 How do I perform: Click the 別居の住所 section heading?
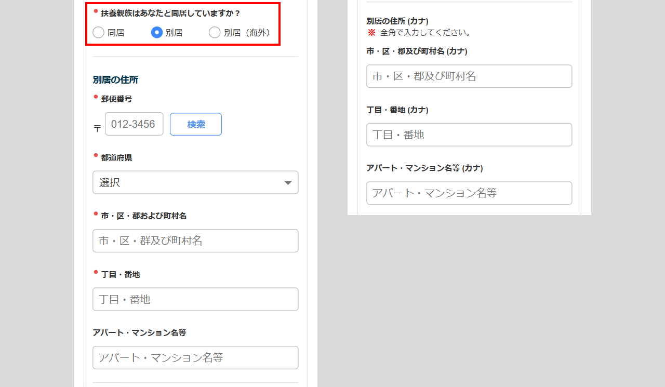[x=115, y=80]
